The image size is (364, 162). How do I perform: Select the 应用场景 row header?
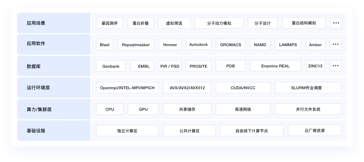tap(54, 23)
